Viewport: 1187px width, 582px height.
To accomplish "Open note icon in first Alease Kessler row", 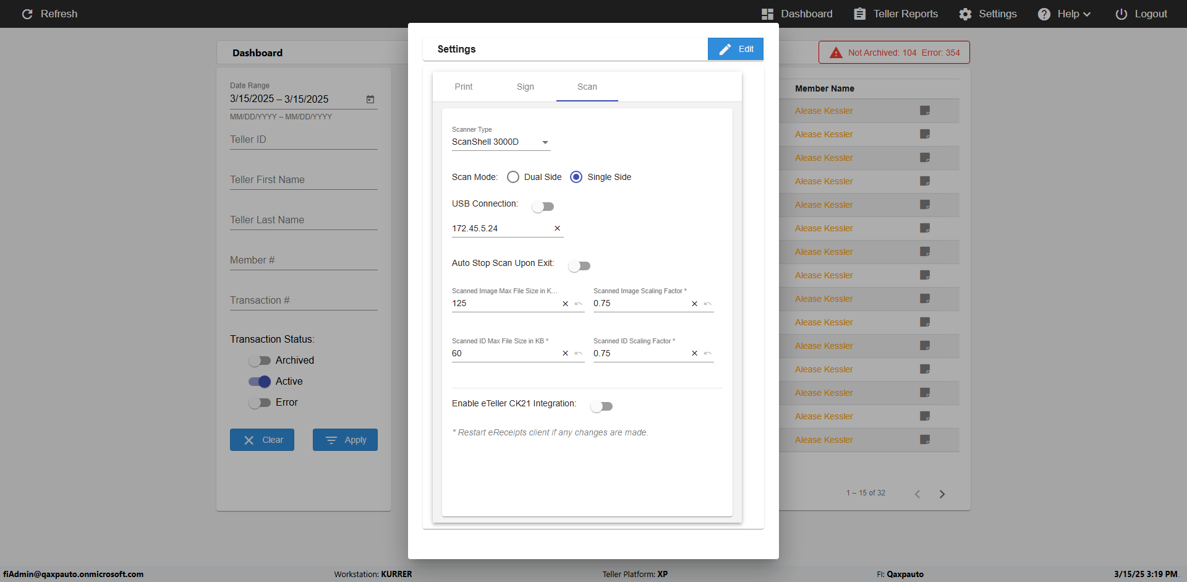I will (925, 111).
